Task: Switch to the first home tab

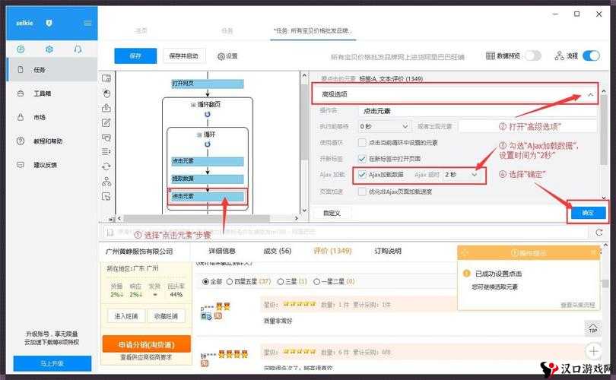Action: point(141,30)
